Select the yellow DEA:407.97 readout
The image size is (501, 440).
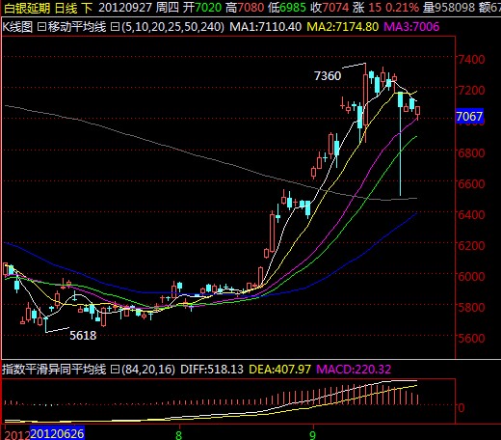280,370
